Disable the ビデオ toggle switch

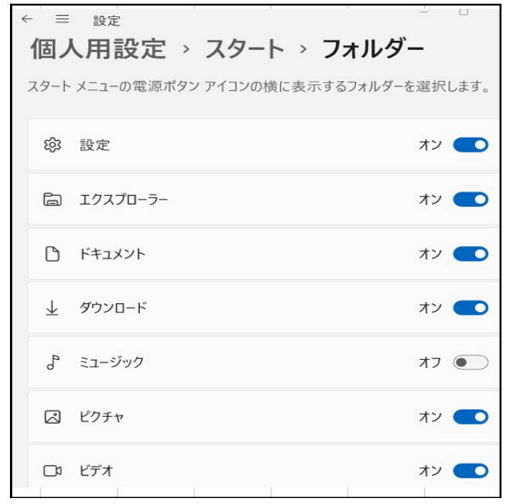[470, 471]
